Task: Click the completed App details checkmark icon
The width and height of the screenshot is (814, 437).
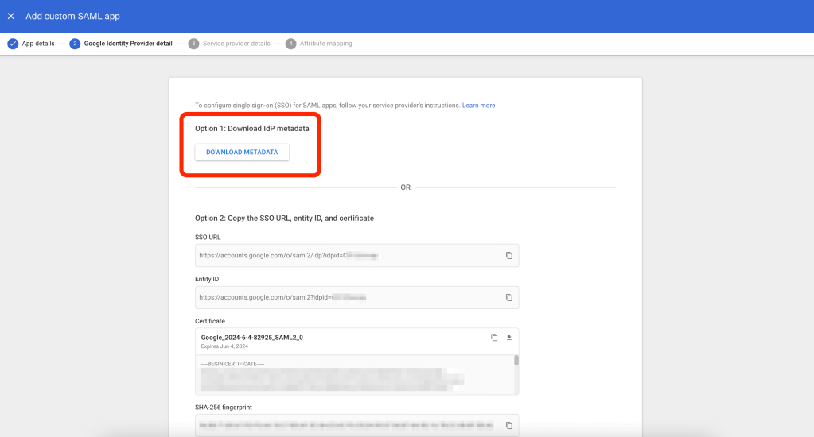Action: pyautogui.click(x=13, y=44)
